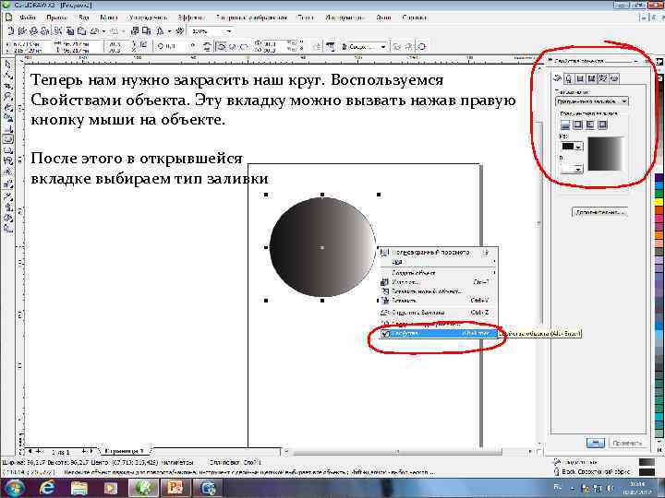The width and height of the screenshot is (665, 498).
Task: Select the Polygon tool in toolbox
Action: coord(8,150)
